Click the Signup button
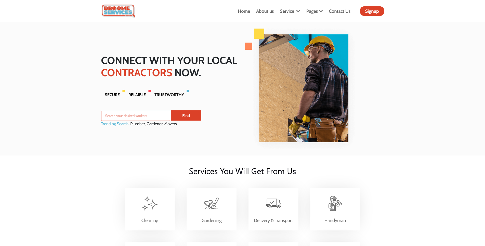Image resolution: width=485 pixels, height=246 pixels. [x=372, y=11]
